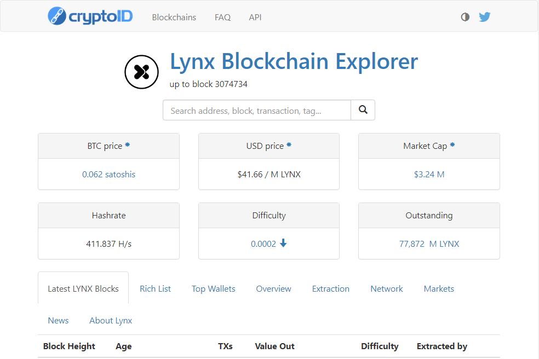The image size is (539, 359).
Task: Click the BTC price card heading
Action: click(x=105, y=146)
